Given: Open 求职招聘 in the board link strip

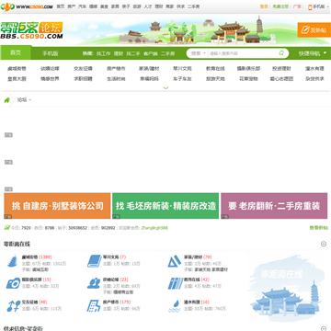Looking at the screenshot, I should point(83,79).
